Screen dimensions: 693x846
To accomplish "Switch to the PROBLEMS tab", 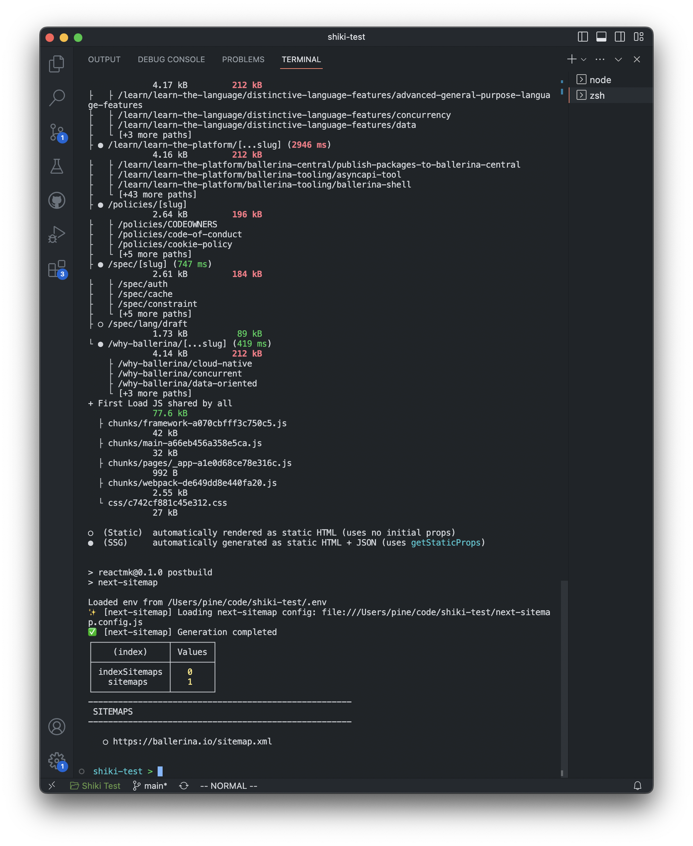I will 243,59.
